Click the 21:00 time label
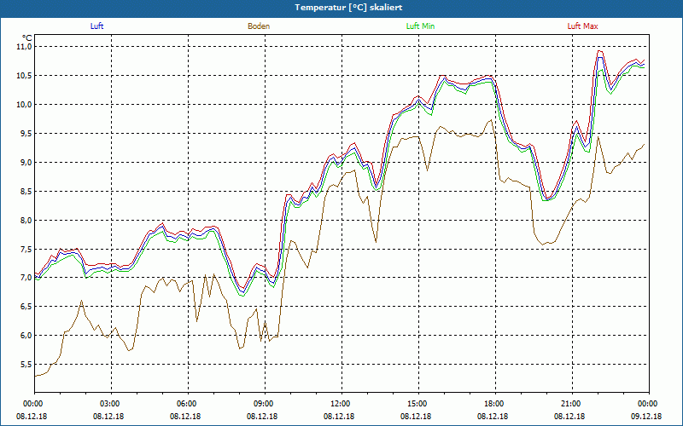Screen dimensions: 683x426 click(569, 404)
